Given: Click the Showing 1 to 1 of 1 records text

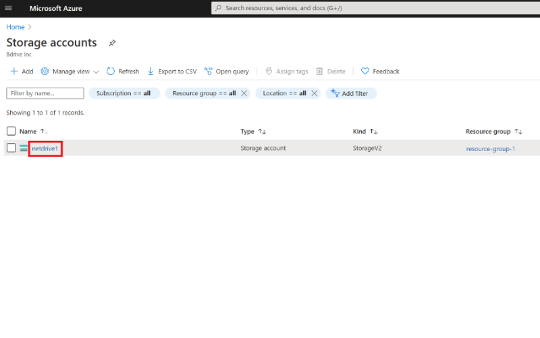Looking at the screenshot, I should (x=45, y=113).
